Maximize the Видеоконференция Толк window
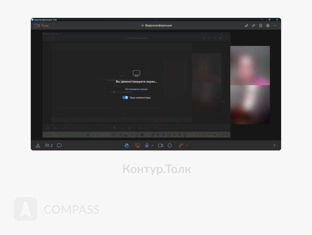 pos(269,20)
